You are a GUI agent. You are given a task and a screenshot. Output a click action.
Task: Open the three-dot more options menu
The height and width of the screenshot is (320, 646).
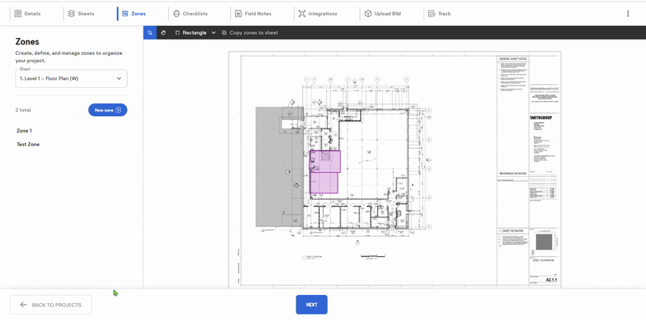tap(628, 14)
